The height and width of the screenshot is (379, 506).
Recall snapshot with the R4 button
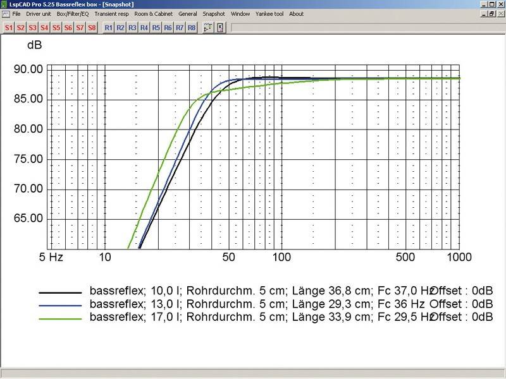pyautogui.click(x=144, y=28)
